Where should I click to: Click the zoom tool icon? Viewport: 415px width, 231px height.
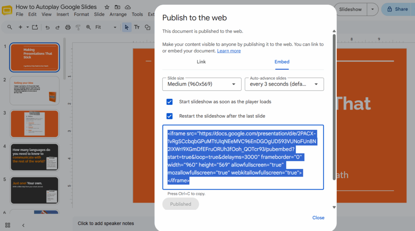[88, 27]
